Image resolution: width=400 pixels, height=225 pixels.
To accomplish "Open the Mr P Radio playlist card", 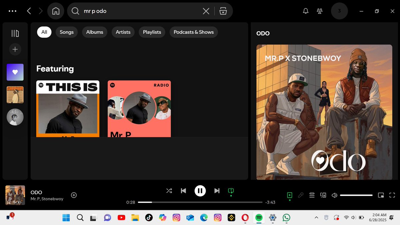I will pos(139,109).
